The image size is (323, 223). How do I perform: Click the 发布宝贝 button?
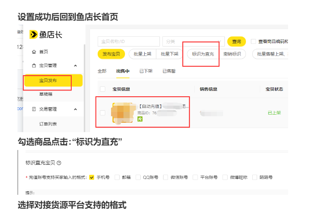pos(111,54)
